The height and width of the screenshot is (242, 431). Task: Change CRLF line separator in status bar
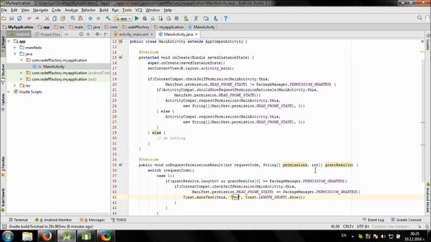click(x=348, y=227)
